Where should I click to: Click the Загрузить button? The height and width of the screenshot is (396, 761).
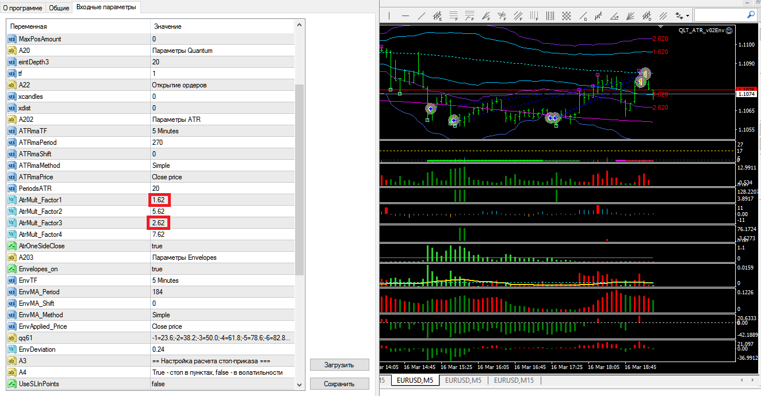(339, 365)
